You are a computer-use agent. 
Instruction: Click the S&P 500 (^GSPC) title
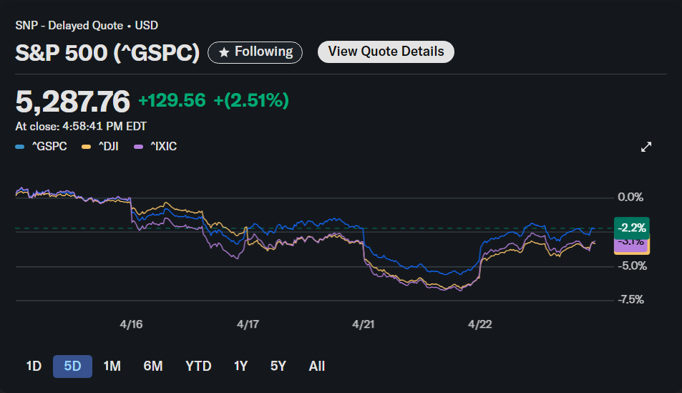pyautogui.click(x=107, y=53)
